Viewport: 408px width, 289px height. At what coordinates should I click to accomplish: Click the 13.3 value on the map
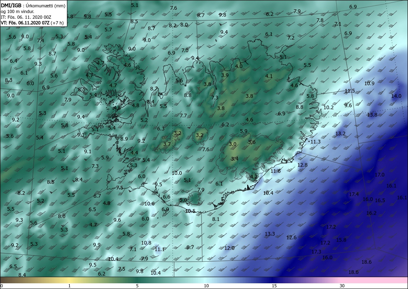tap(270, 234)
